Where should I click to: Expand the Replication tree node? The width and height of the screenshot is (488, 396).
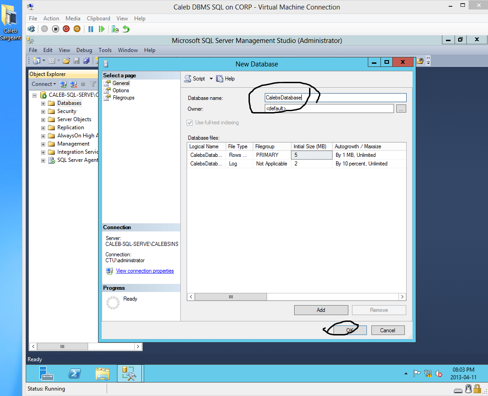43,127
